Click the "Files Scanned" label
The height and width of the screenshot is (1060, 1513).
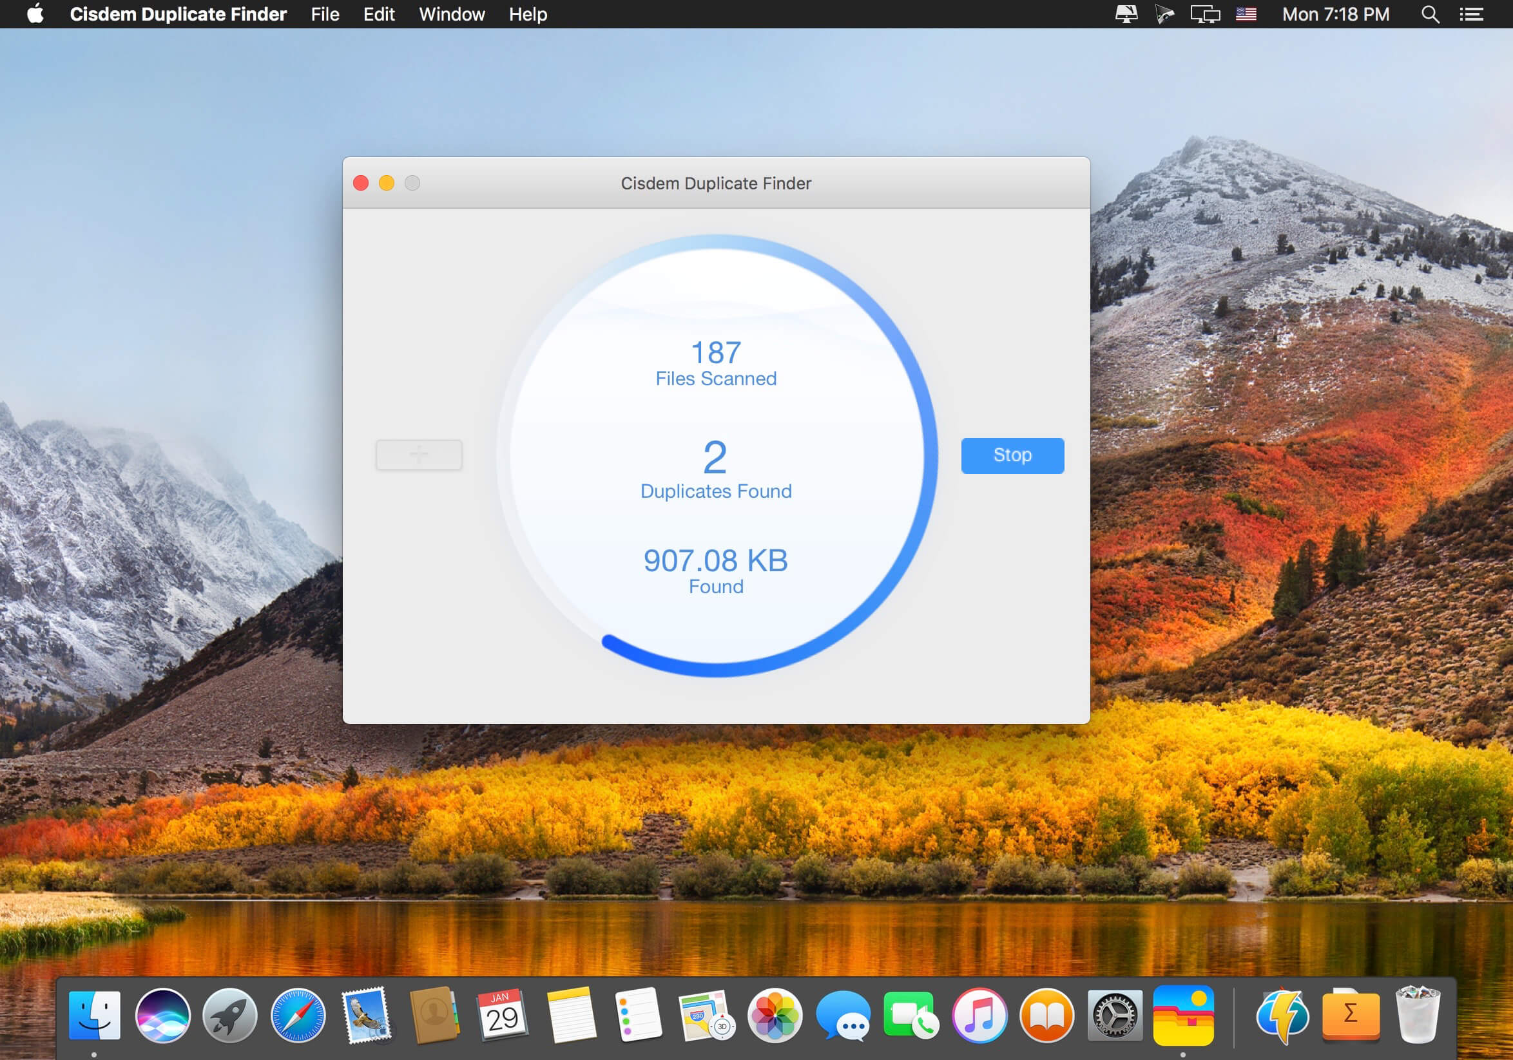click(716, 379)
